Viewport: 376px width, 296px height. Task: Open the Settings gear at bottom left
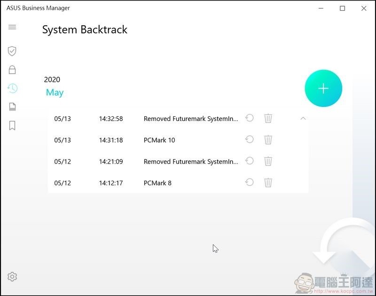click(12, 277)
